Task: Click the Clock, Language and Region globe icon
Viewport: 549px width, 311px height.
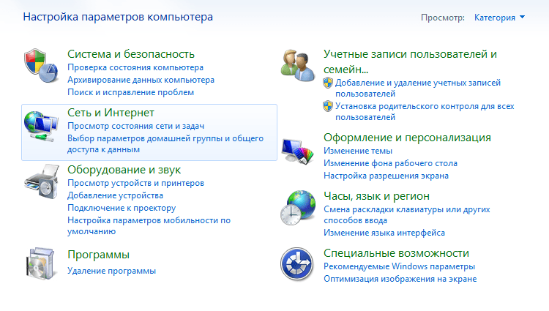Action: point(298,207)
